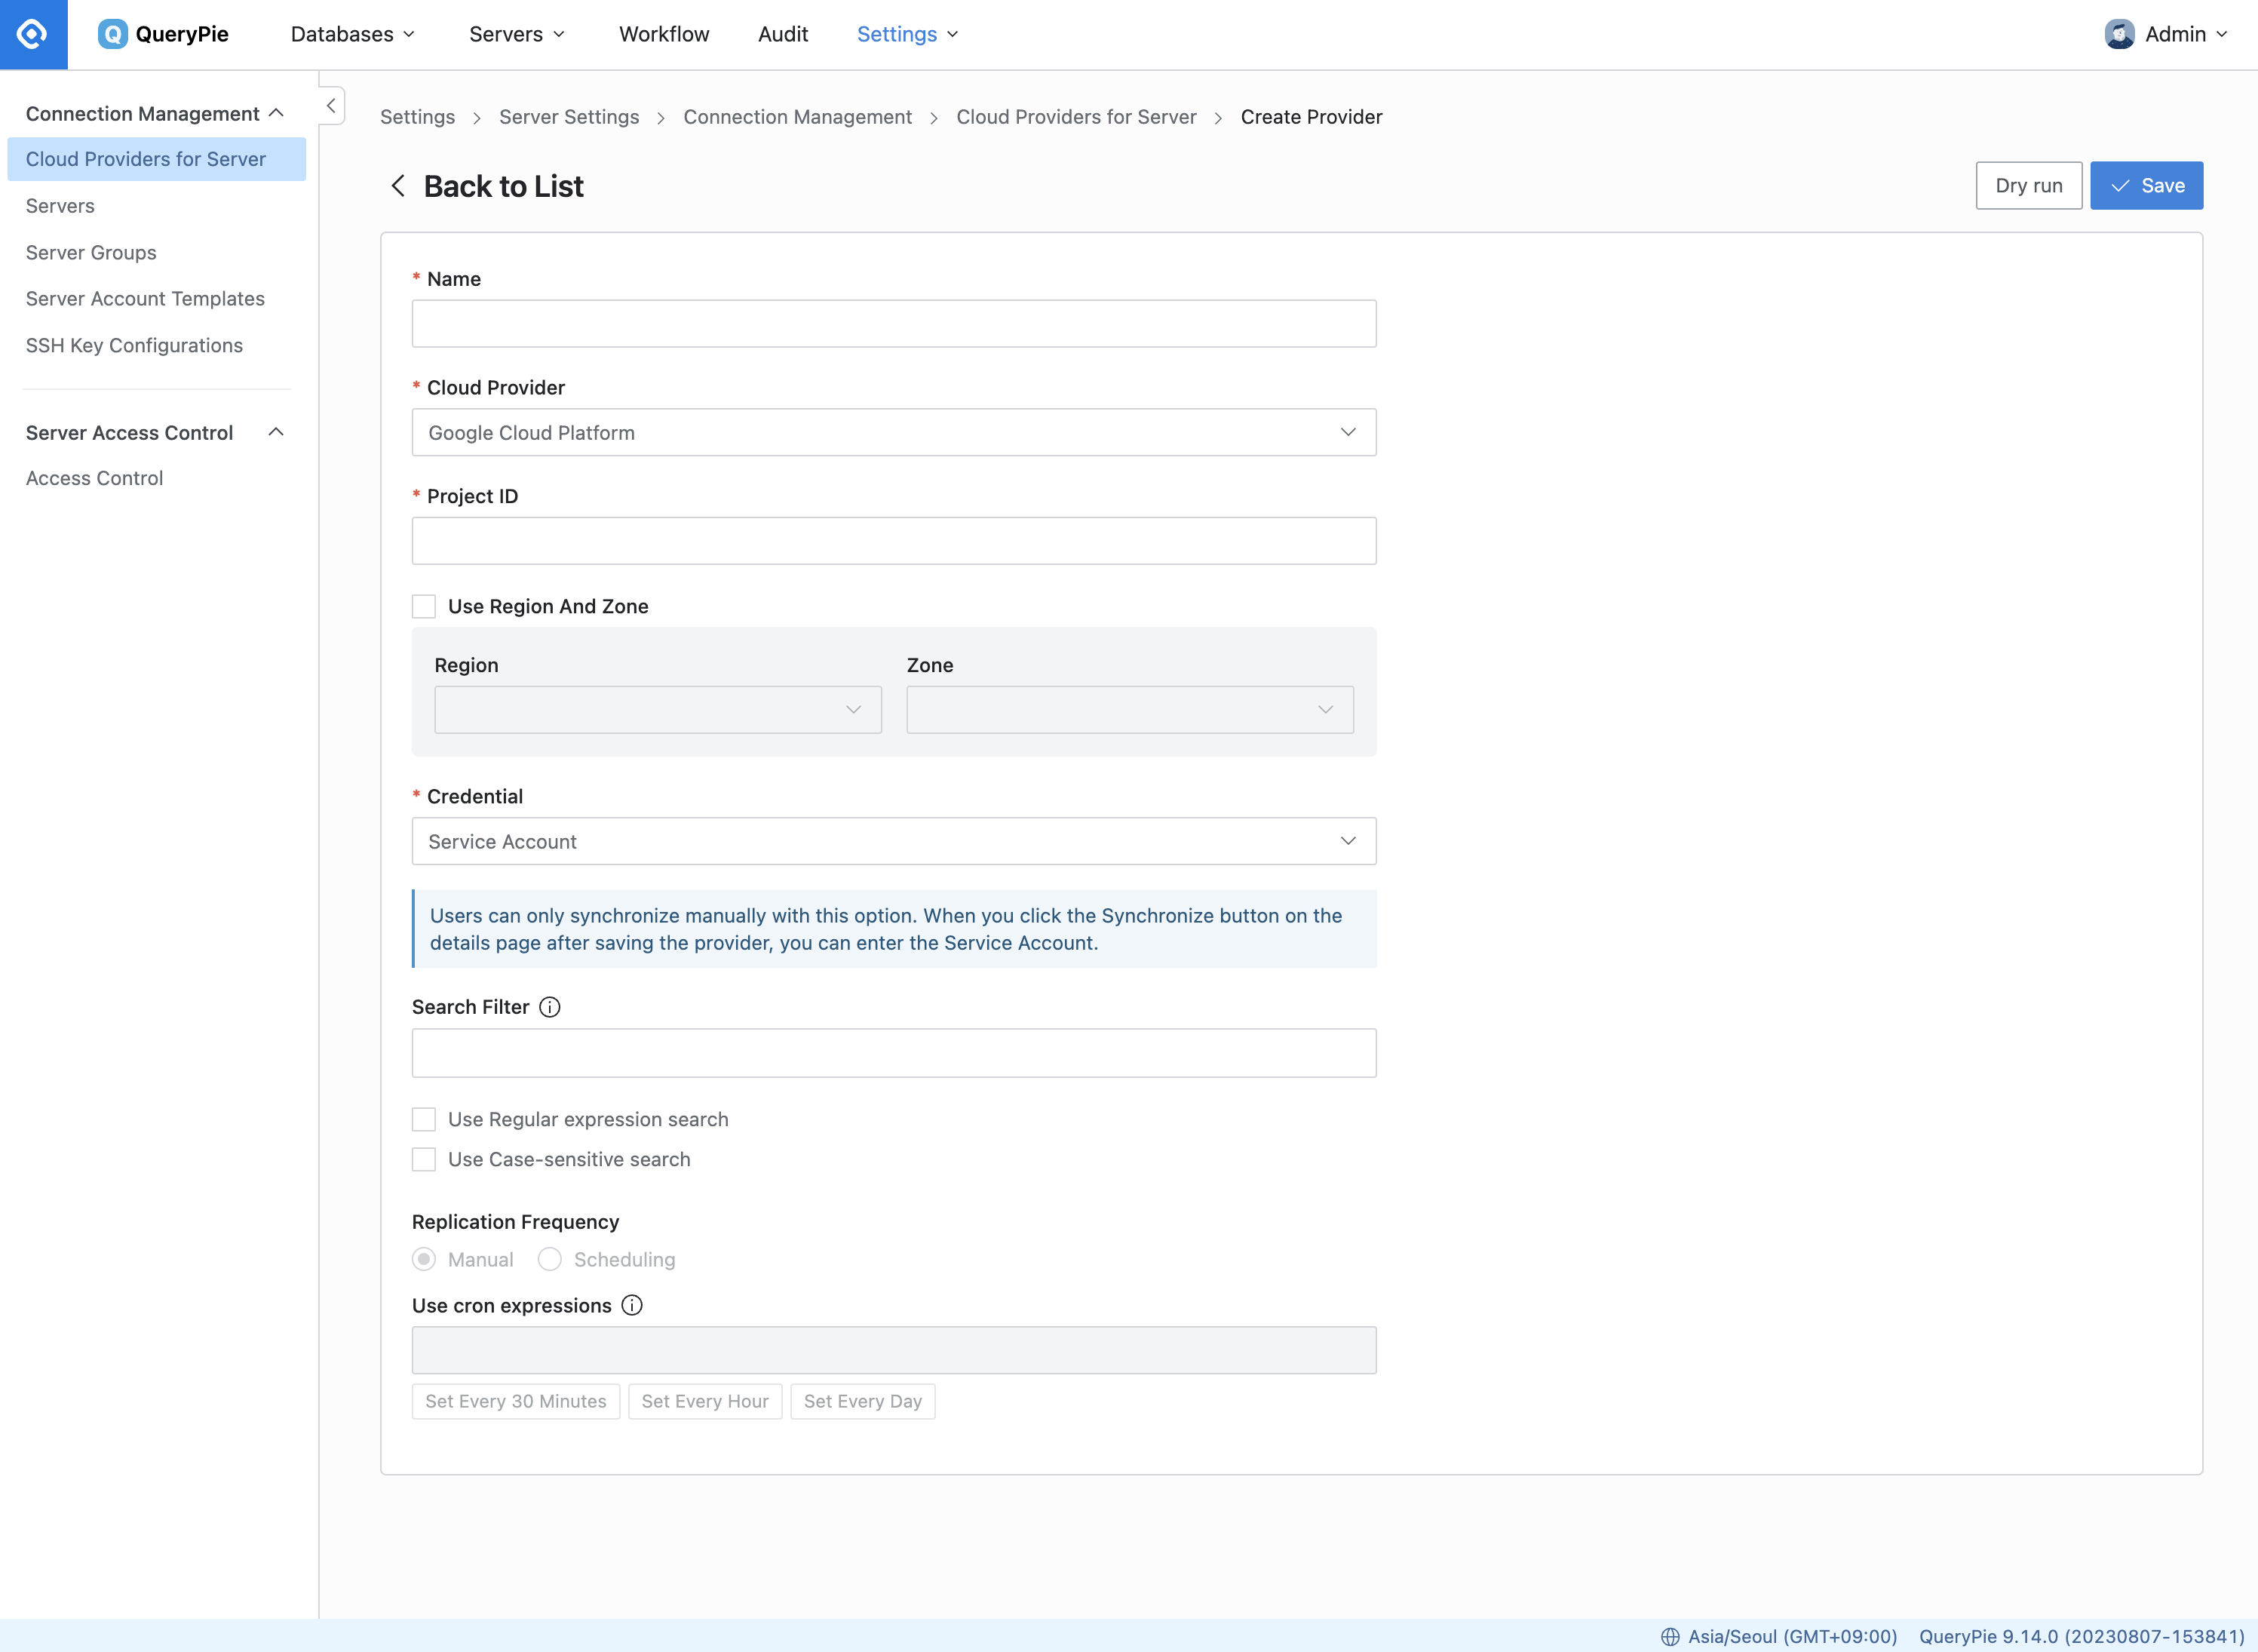Click the Name input field
The width and height of the screenshot is (2258, 1652).
894,323
